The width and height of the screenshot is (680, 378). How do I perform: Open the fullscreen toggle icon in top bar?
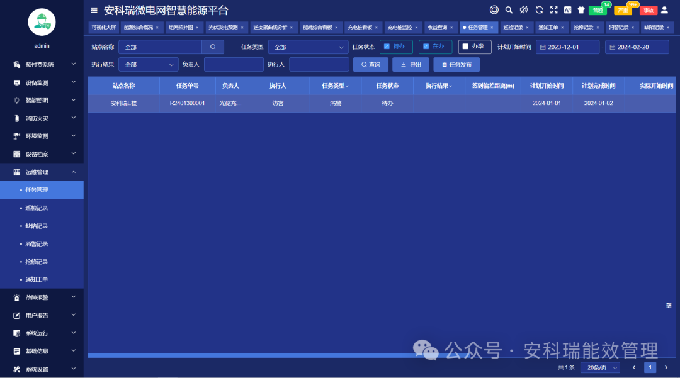554,10
